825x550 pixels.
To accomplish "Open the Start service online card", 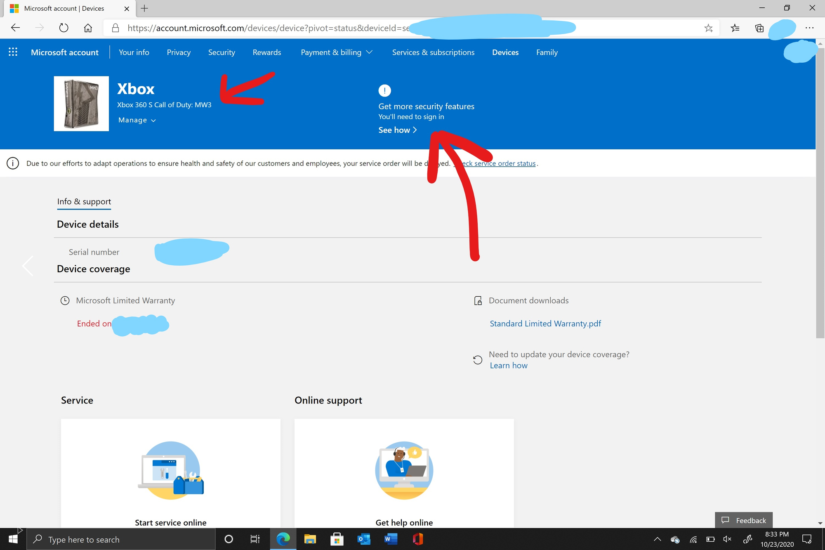I will tap(171, 473).
